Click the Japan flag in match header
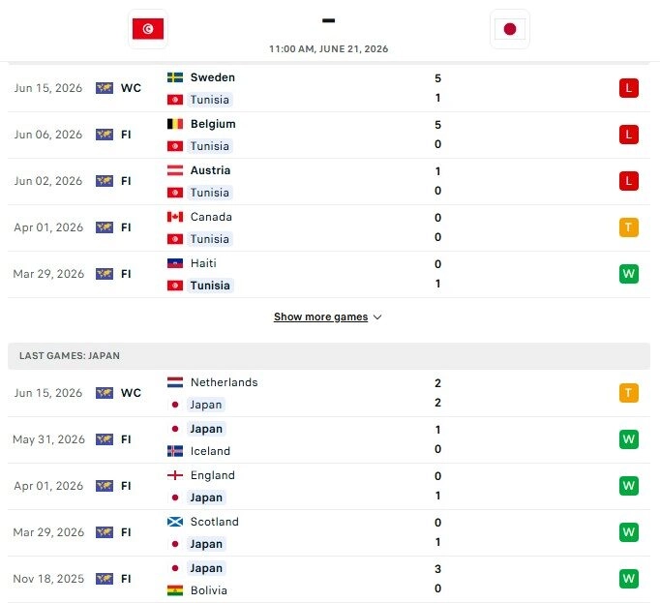This screenshot has width=660, height=603. click(x=510, y=29)
